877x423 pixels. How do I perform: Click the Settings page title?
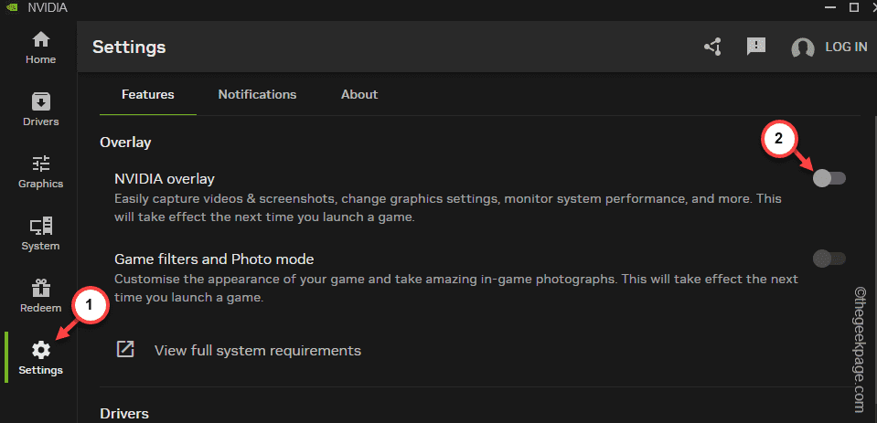pos(129,47)
